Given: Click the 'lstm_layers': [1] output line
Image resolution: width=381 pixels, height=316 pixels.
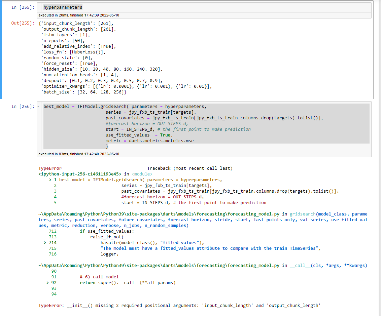Looking at the screenshot, I should click(65, 35).
